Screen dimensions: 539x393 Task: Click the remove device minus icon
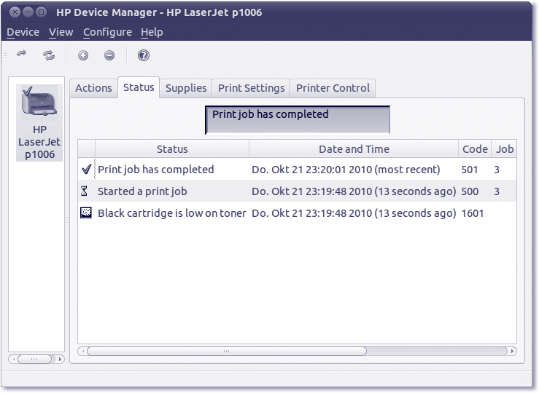(x=109, y=55)
